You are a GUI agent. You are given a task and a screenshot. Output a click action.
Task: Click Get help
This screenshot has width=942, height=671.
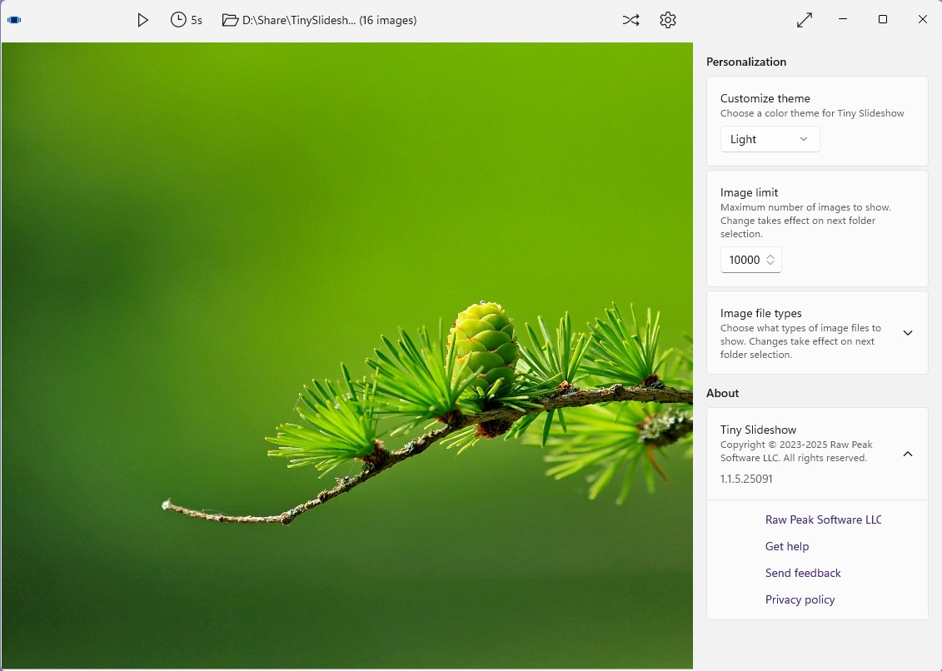point(786,545)
